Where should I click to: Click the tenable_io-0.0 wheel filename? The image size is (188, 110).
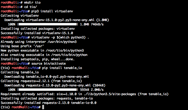click(x=57, y=77)
